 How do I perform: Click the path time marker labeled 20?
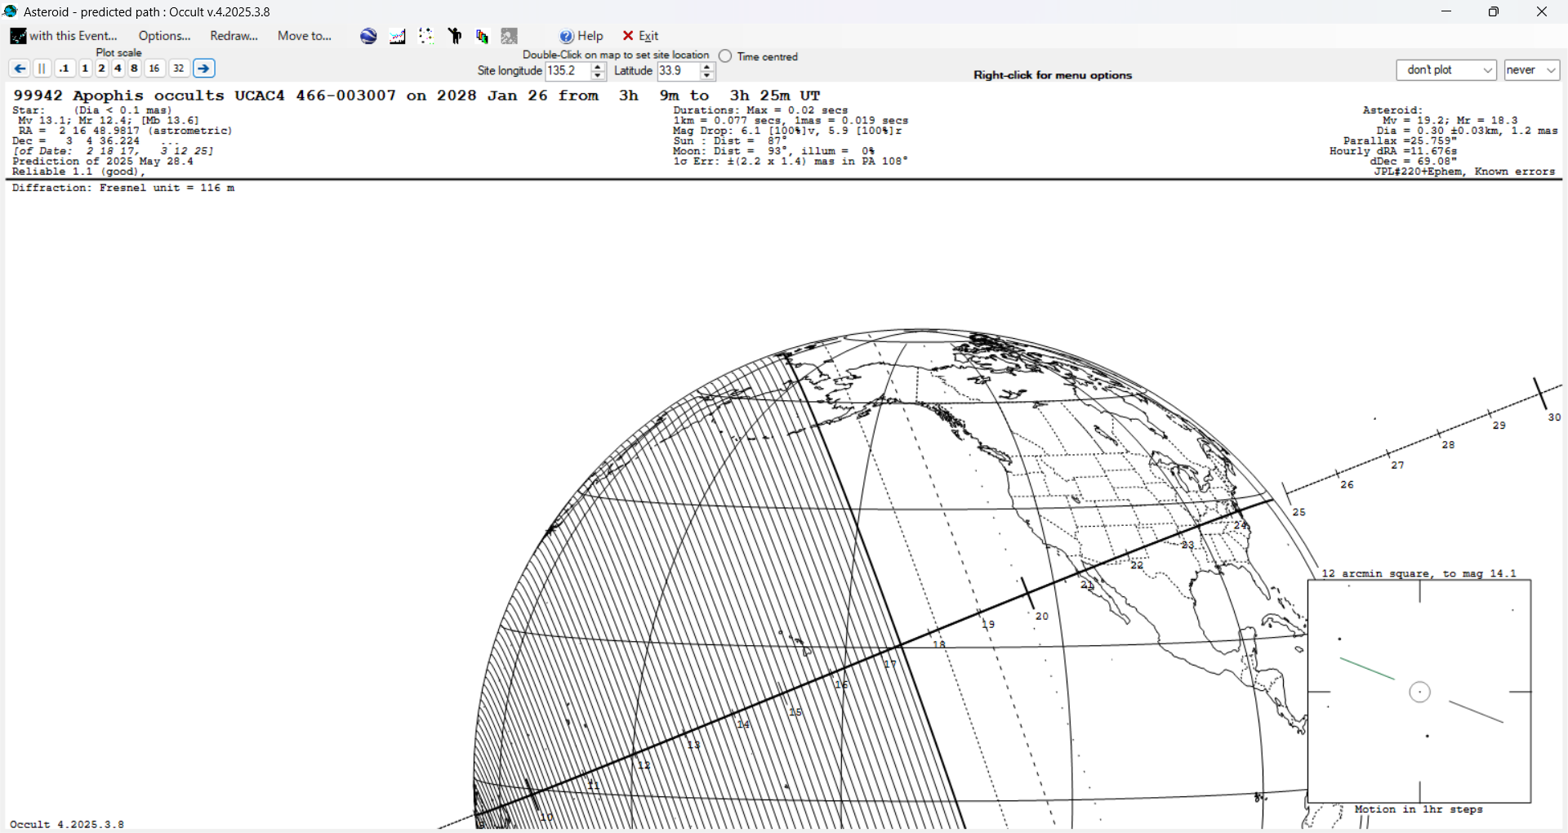coord(1042,617)
